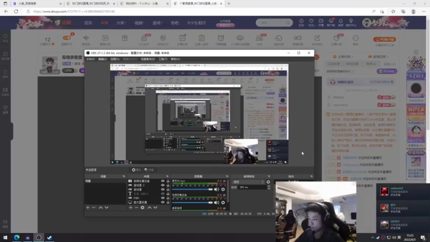Adjust the 麦克风/Aux volume slider

tap(192, 189)
